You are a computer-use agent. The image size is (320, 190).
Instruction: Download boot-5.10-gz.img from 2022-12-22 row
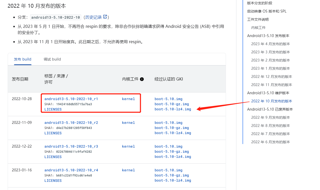172,151
